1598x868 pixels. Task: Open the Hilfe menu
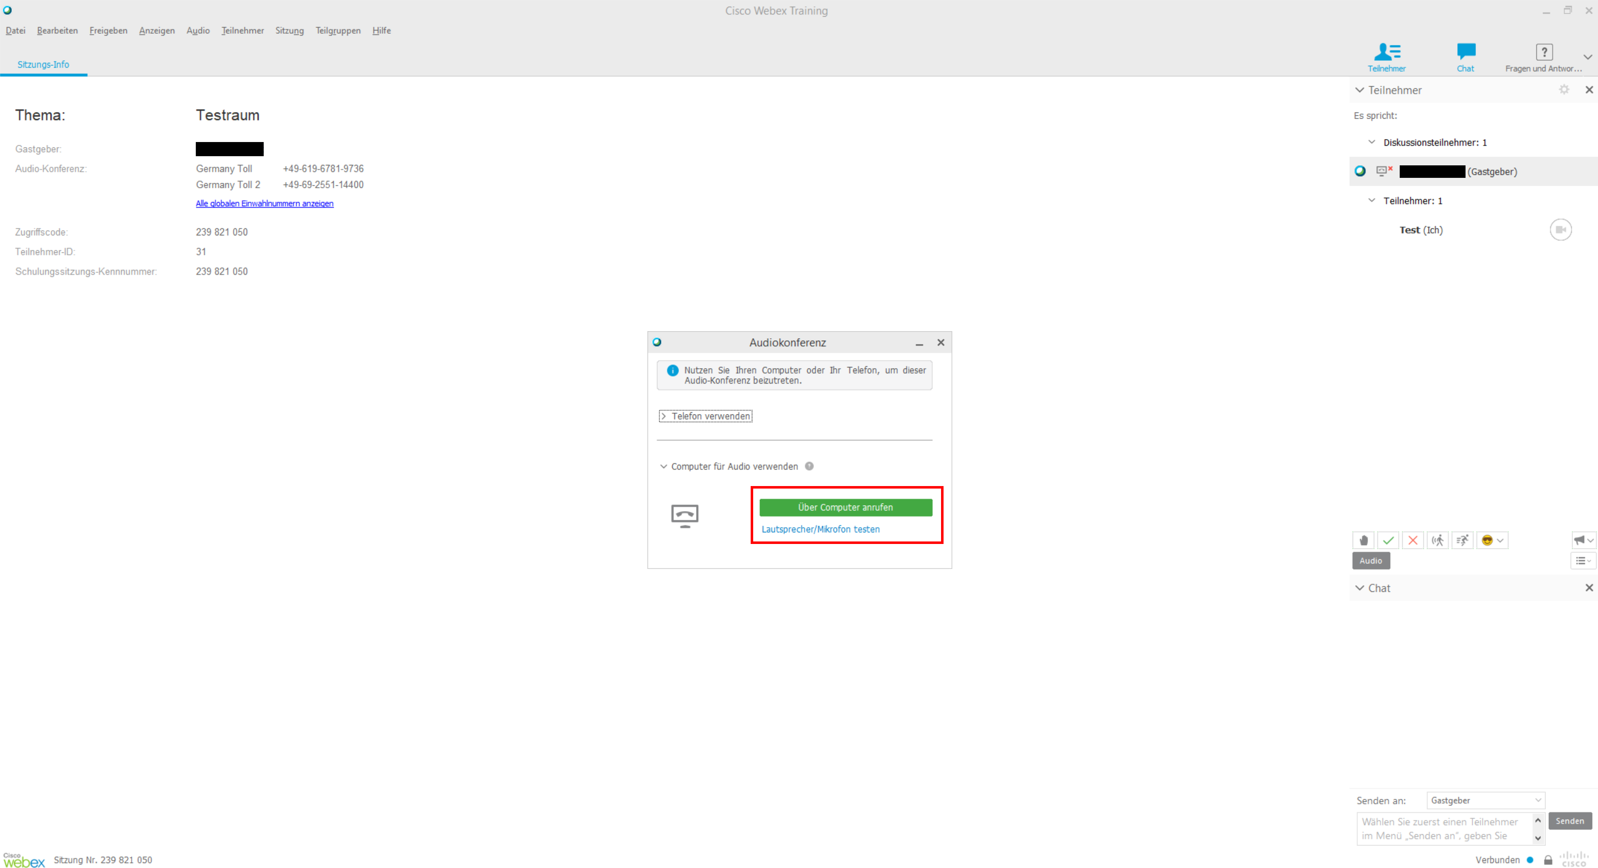tap(381, 30)
